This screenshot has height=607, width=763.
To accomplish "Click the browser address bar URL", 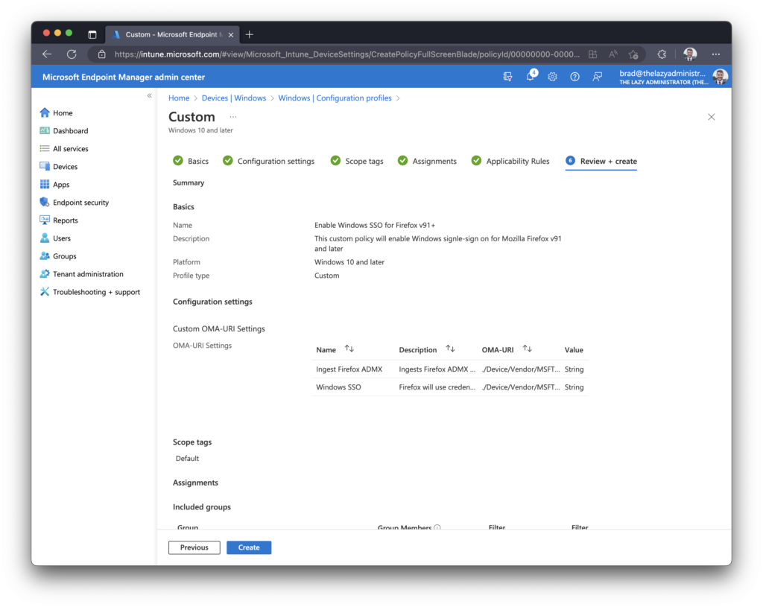I will click(347, 54).
